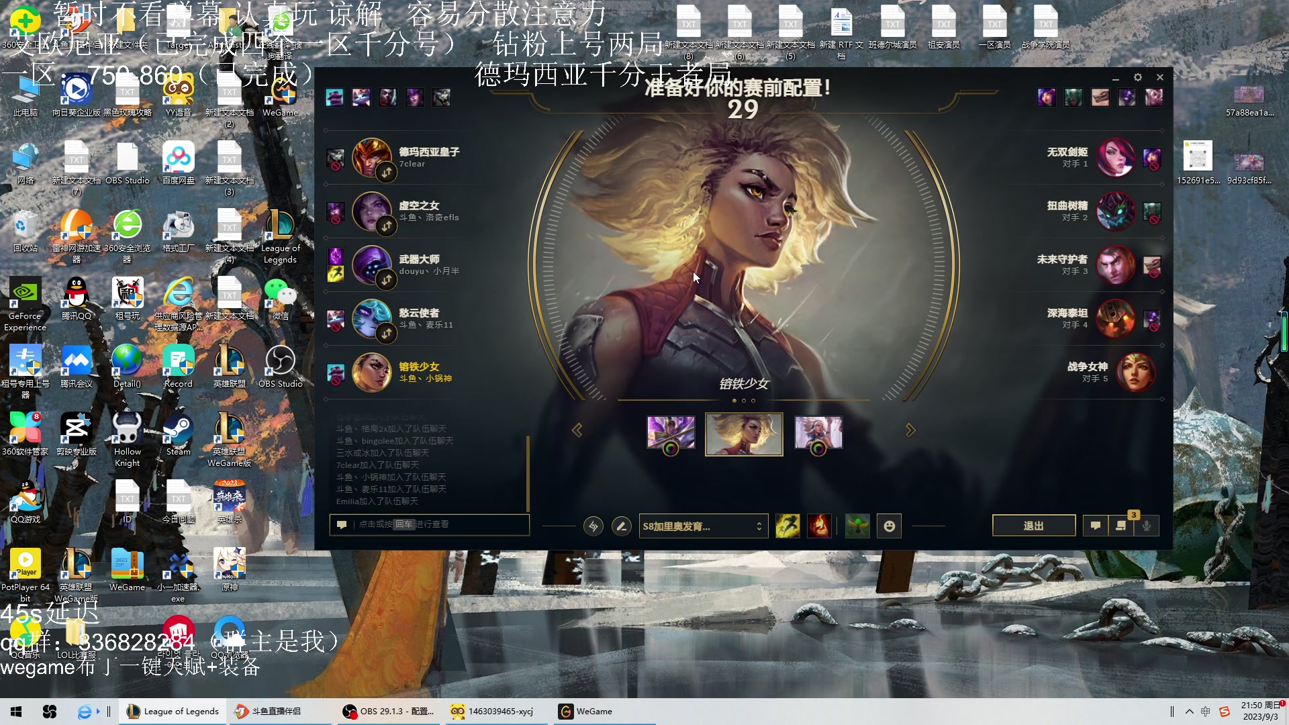1289x725 pixels.
Task: Click the 镕铁少女 name under splash art
Action: pyautogui.click(x=744, y=384)
